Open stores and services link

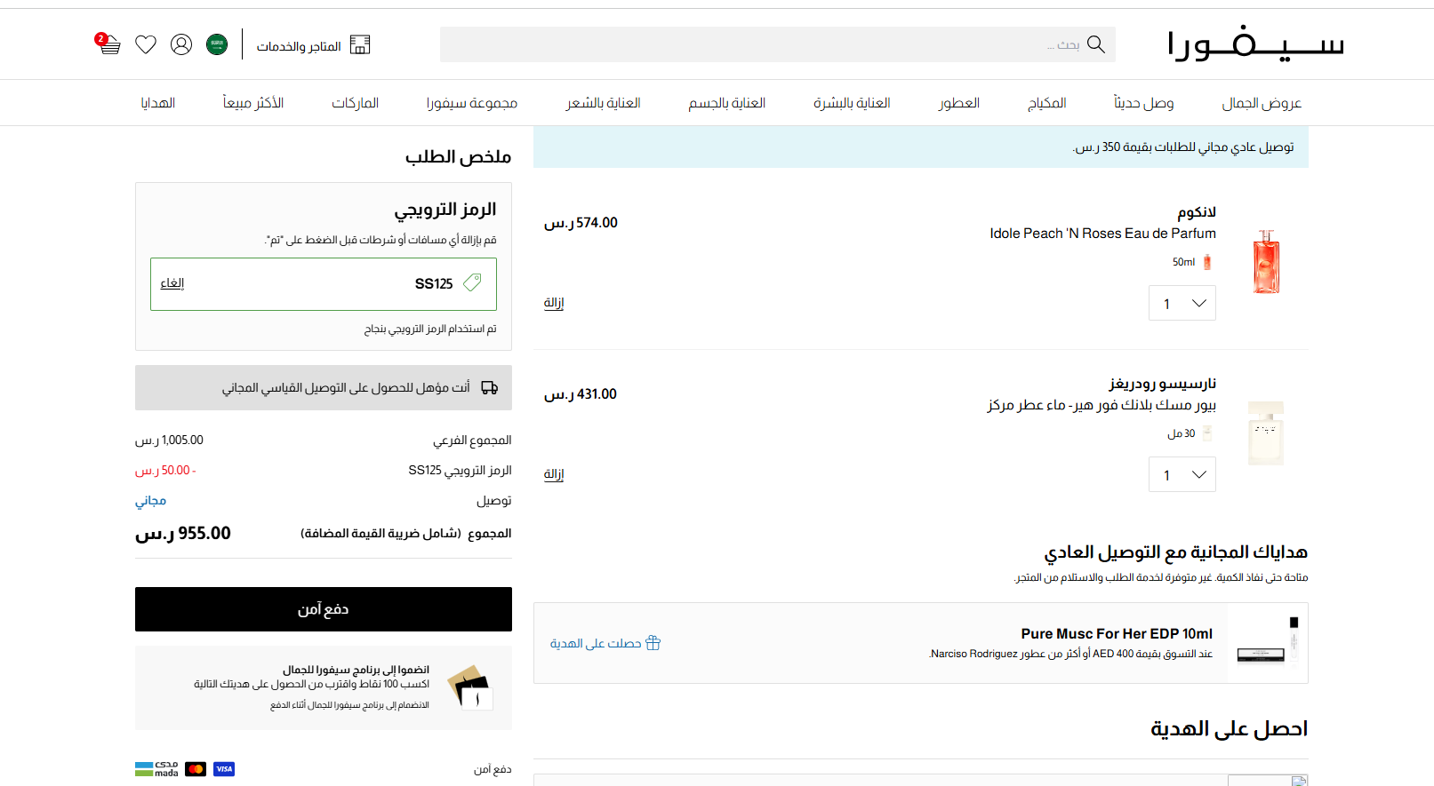(314, 45)
